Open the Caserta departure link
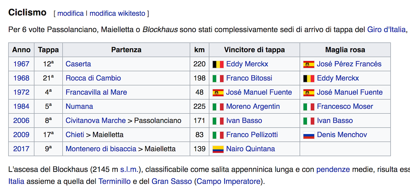 [78, 64]
